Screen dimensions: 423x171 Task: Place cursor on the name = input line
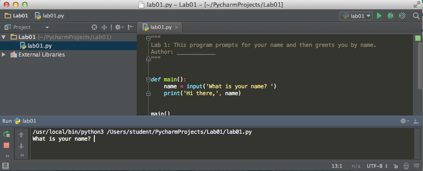pyautogui.click(x=220, y=86)
